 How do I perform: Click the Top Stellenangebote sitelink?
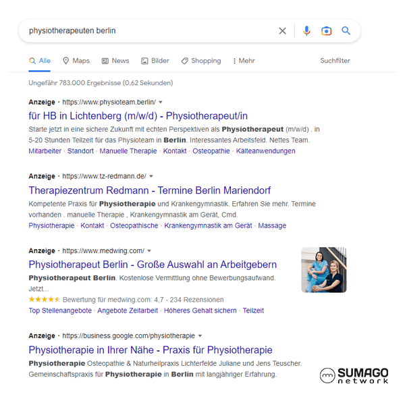[x=60, y=310]
